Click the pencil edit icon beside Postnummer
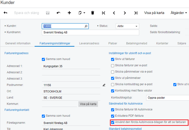189x130 pixels. tap(104, 85)
